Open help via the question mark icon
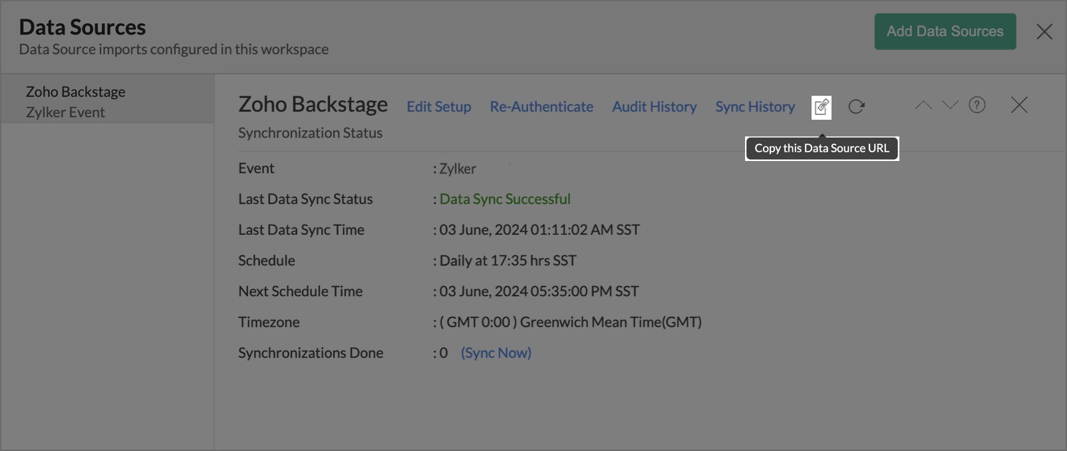The image size is (1067, 451). point(977,105)
